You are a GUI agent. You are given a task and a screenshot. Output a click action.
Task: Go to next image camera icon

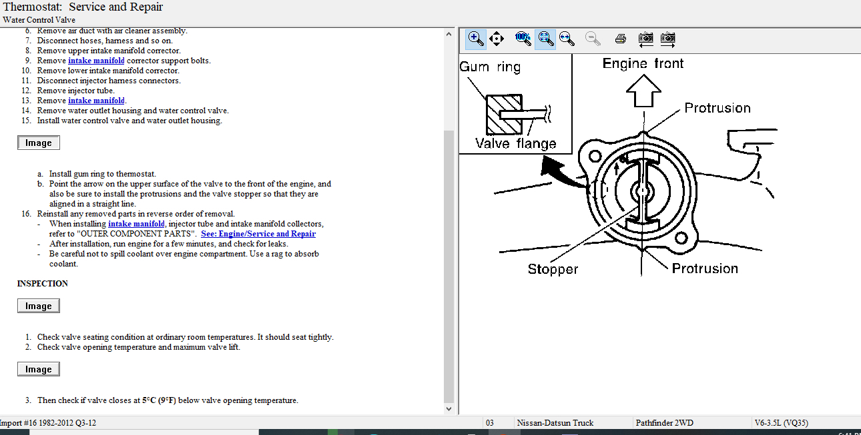667,39
